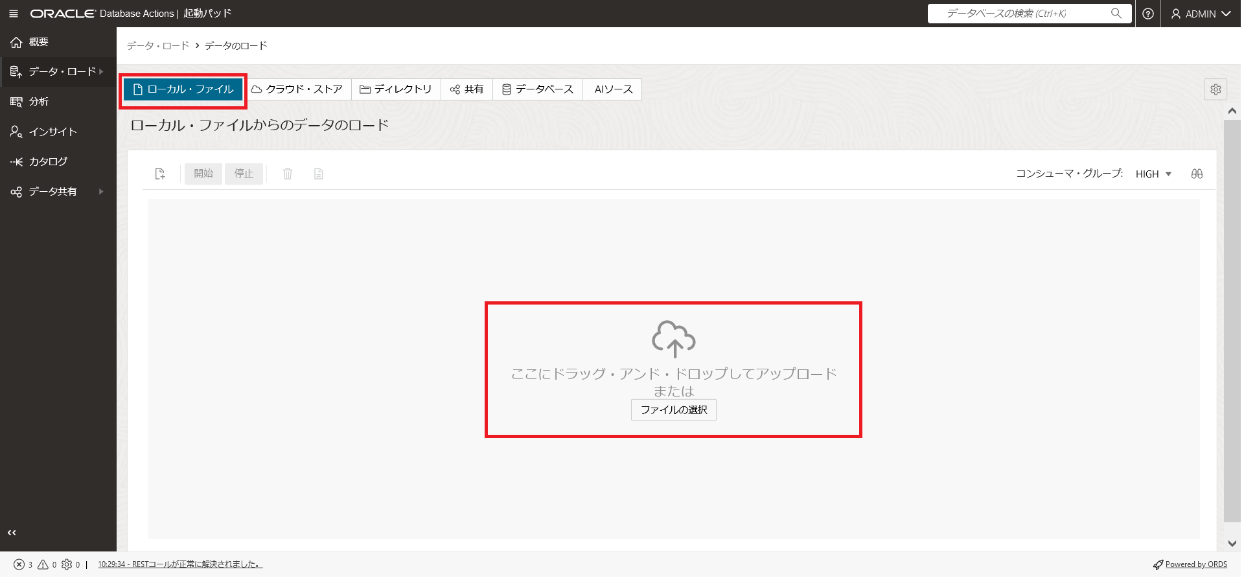Click the scrollbar up arrow
This screenshot has width=1244, height=578.
[x=1232, y=111]
